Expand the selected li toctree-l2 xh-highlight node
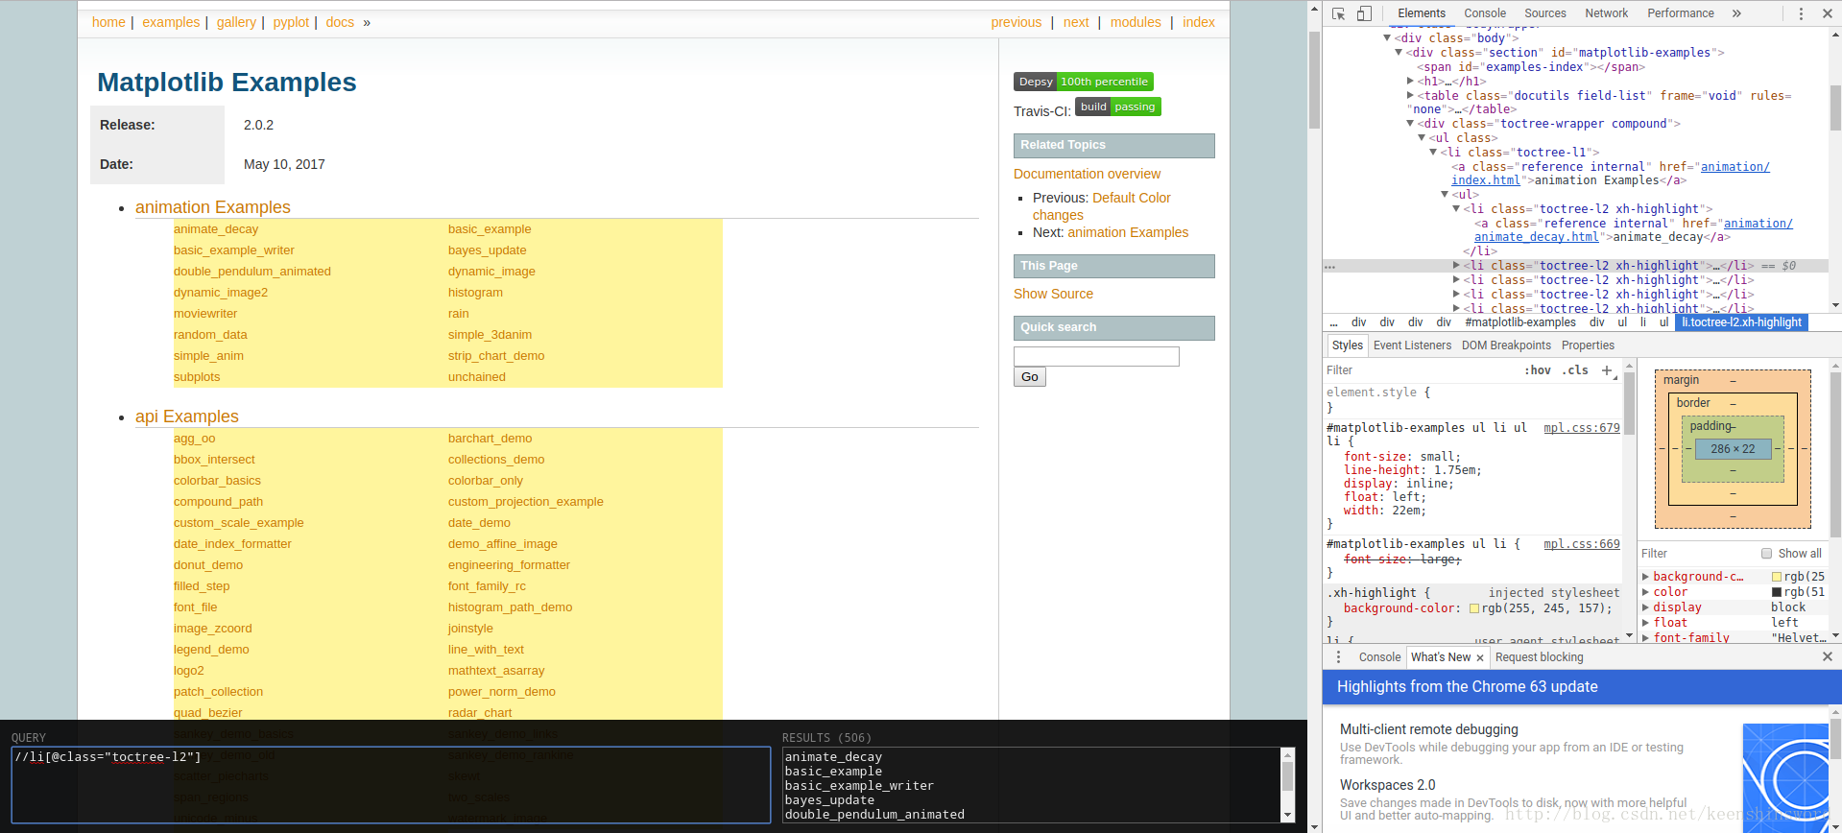 click(1456, 266)
